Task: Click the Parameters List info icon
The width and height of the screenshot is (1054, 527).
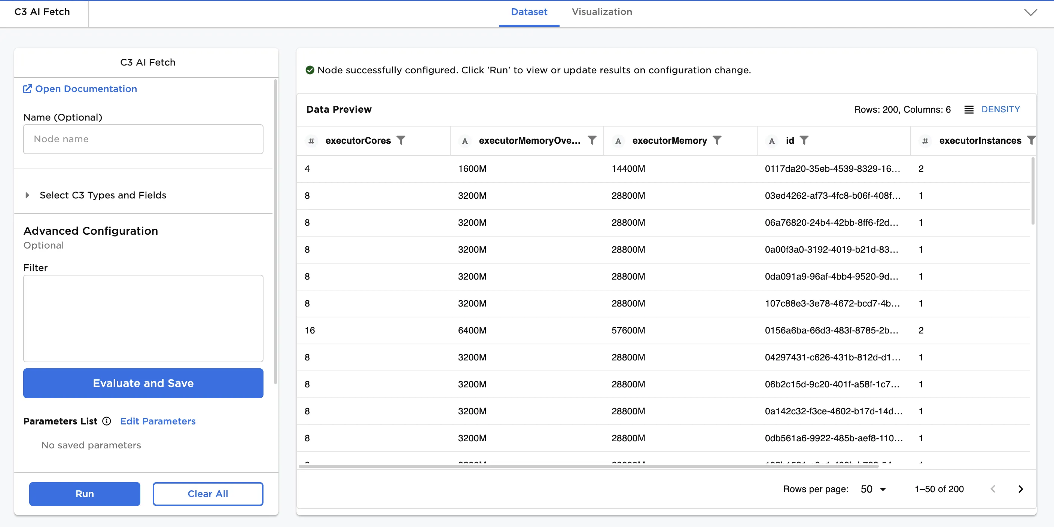Action: click(106, 421)
